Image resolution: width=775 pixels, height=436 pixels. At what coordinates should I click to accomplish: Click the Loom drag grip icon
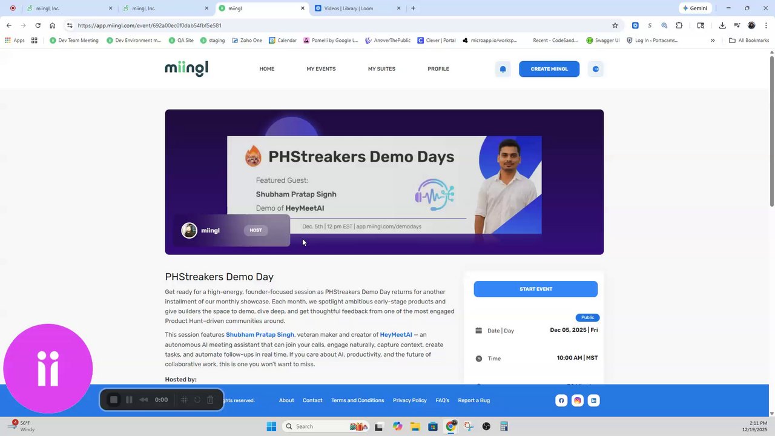pos(184,400)
